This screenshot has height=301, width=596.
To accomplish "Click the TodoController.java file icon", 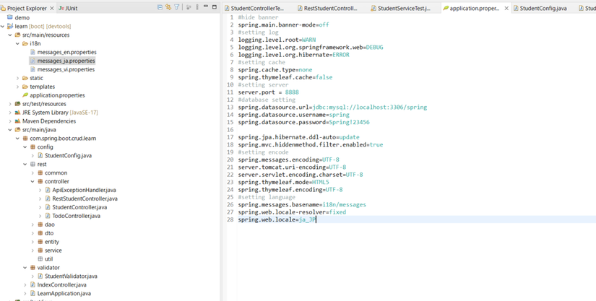I will click(48, 216).
